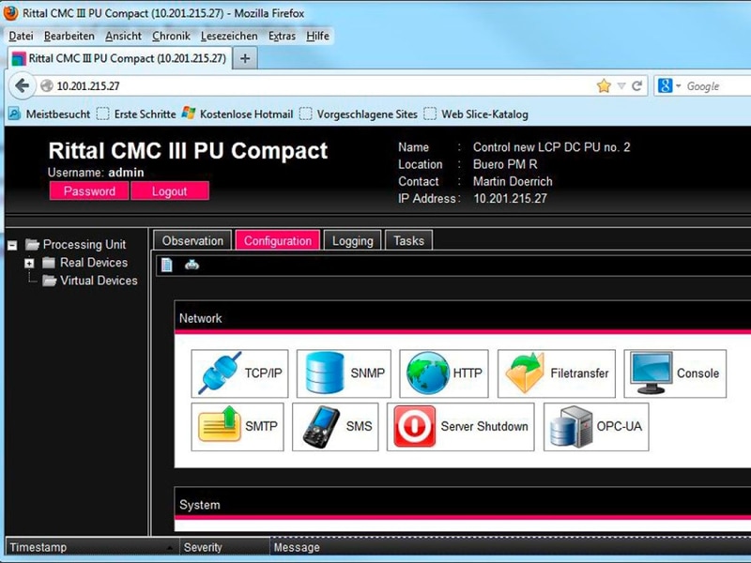Open Kostenlose Hotmail bookmark
The image size is (751, 563).
pyautogui.click(x=238, y=114)
